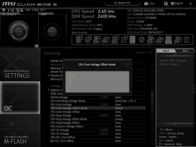This screenshot has height=147, width=196.
Task: Select the UEFI hard disk boot device icon
Action: tap(79, 40)
